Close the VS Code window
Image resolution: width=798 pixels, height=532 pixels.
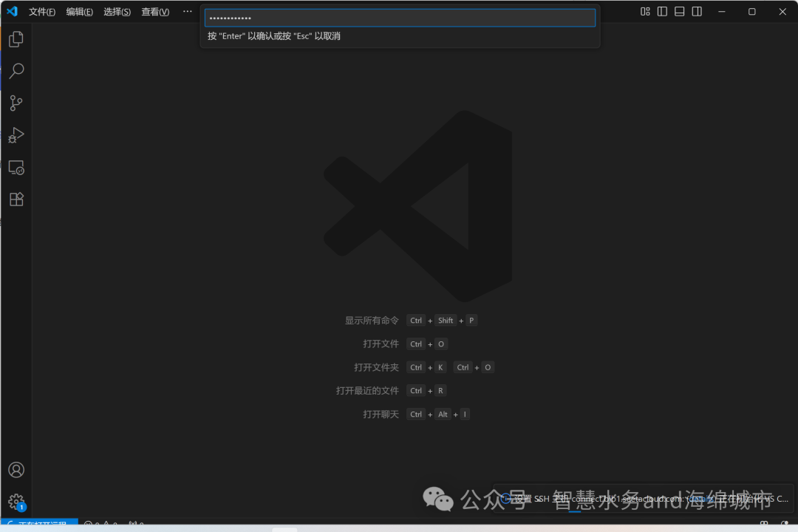click(782, 11)
